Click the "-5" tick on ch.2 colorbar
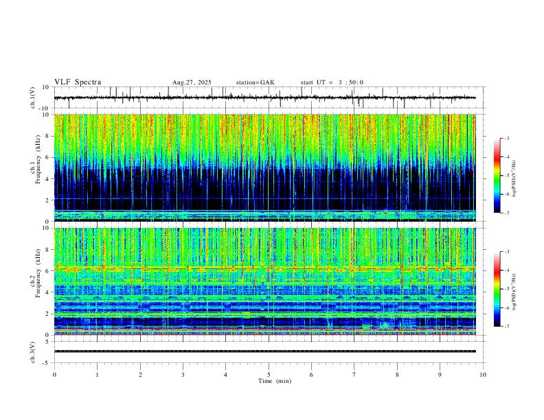Image resolution: width=544 pixels, height=420 pixels. [x=507, y=289]
